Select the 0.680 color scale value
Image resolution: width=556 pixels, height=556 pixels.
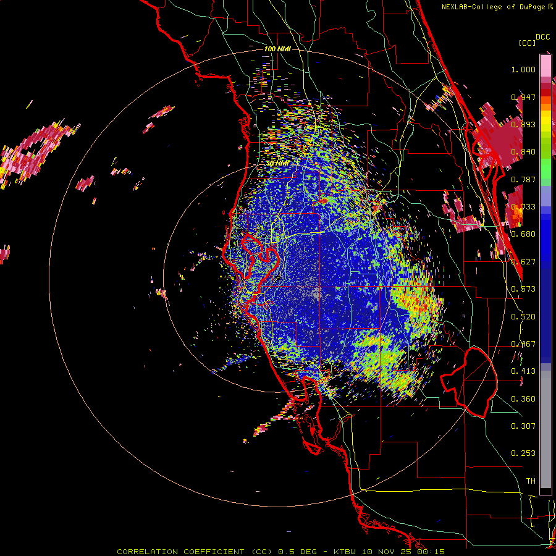523,234
